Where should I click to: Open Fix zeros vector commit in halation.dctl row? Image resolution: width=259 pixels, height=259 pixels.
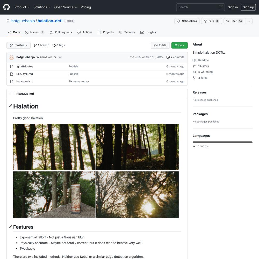coord(79,81)
